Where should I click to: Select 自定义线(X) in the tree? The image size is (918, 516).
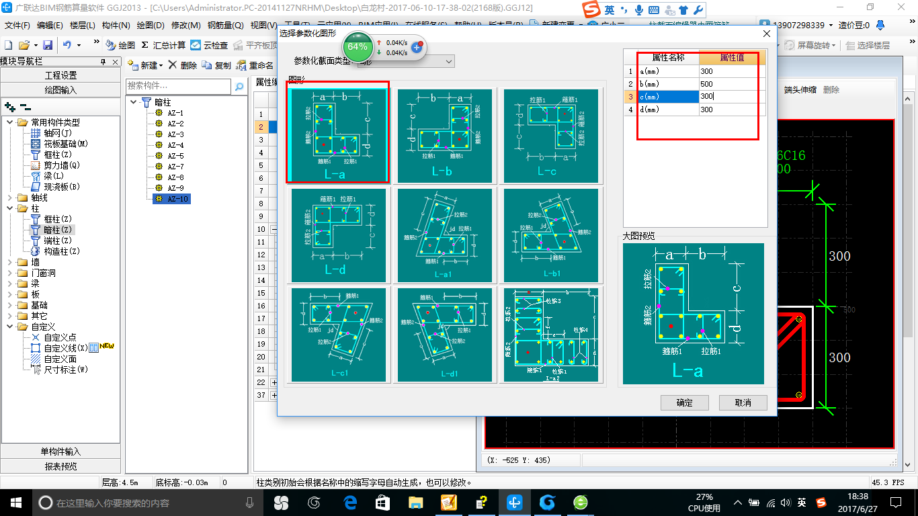pos(66,348)
